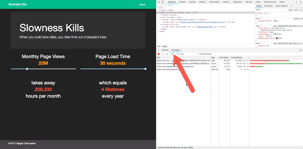
Task: Click the red record coverage button
Action: (x=159, y=54)
